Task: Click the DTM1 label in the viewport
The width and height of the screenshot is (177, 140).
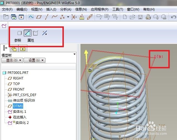Action: click(x=159, y=57)
